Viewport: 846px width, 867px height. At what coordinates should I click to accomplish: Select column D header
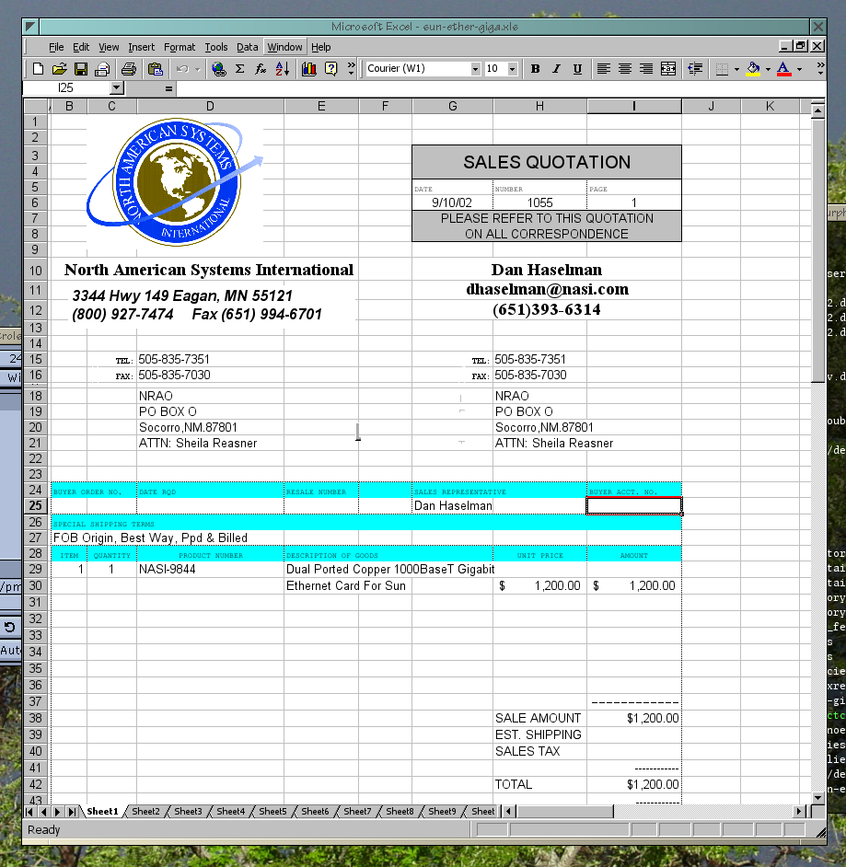(210, 106)
